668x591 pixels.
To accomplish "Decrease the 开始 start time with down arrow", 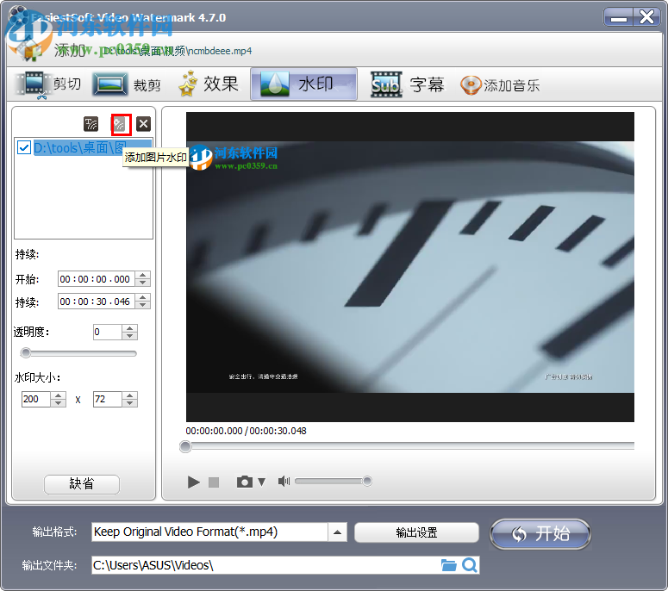I will point(143,283).
